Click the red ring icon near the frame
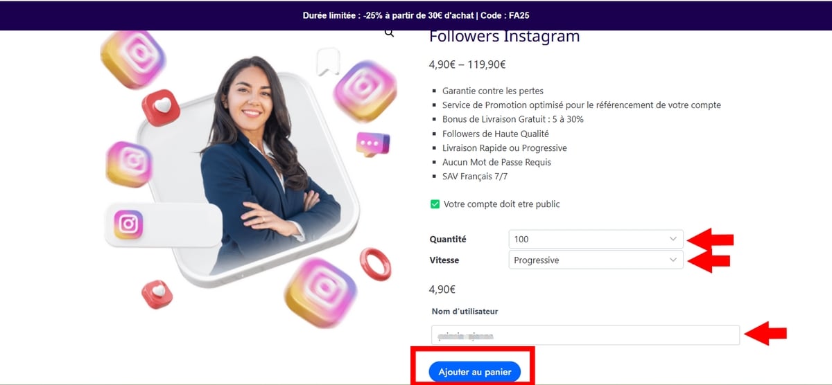832x385 pixels. click(x=375, y=264)
